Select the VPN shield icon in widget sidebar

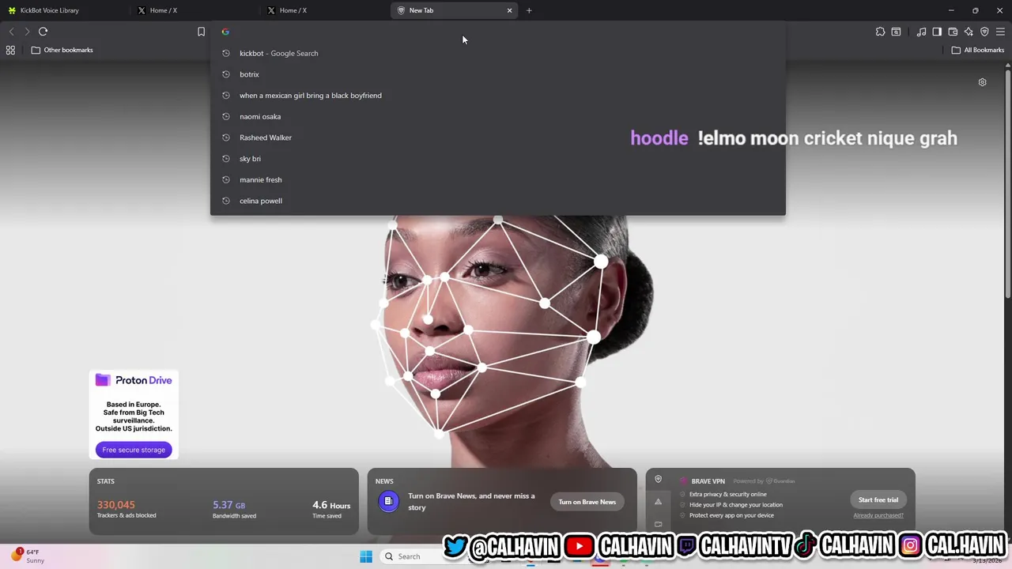point(658,480)
